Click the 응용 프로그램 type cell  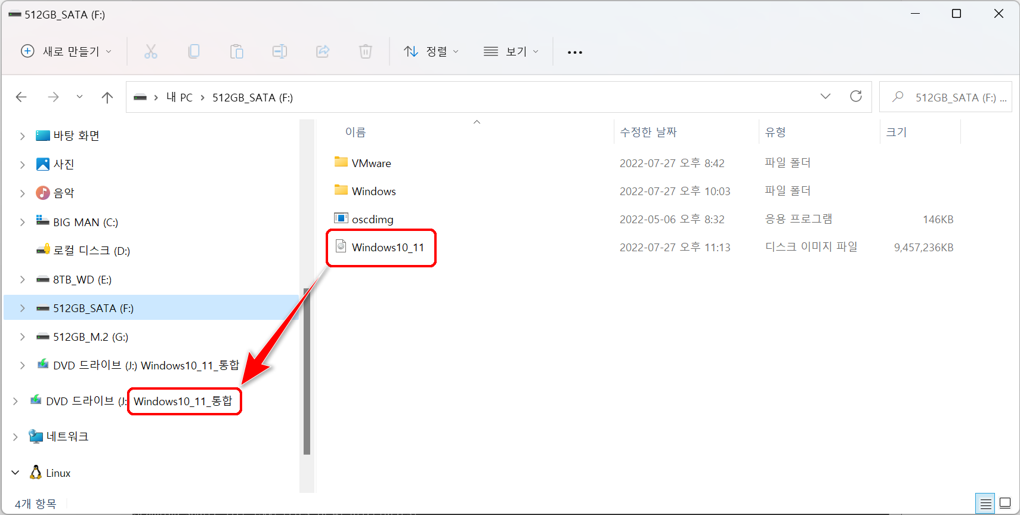[799, 218]
